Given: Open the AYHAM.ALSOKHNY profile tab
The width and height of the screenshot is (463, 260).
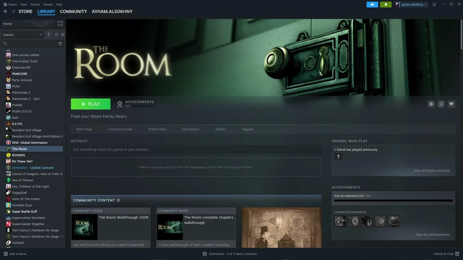Looking at the screenshot, I should coord(112,12).
